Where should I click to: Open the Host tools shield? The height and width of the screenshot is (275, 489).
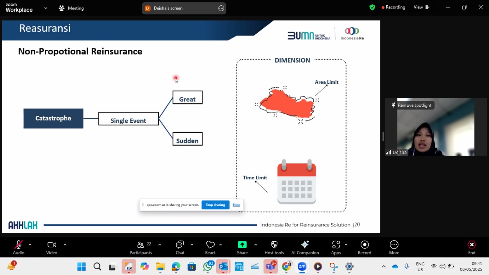[x=274, y=247]
